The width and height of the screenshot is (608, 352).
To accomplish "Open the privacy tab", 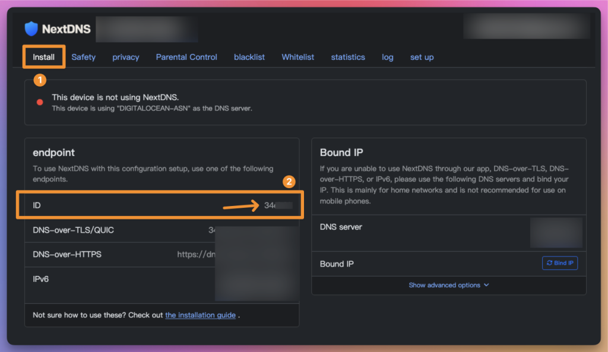I will [x=126, y=57].
